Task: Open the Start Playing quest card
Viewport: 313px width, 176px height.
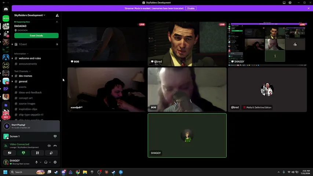Action: pos(30,126)
